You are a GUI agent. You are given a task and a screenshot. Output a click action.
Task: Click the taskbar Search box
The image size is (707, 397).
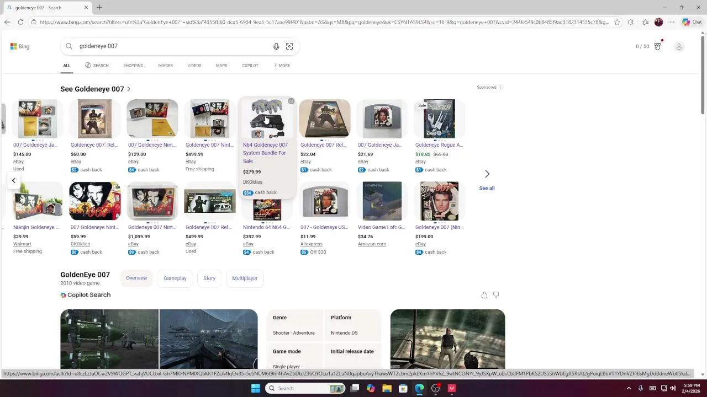pyautogui.click(x=305, y=388)
